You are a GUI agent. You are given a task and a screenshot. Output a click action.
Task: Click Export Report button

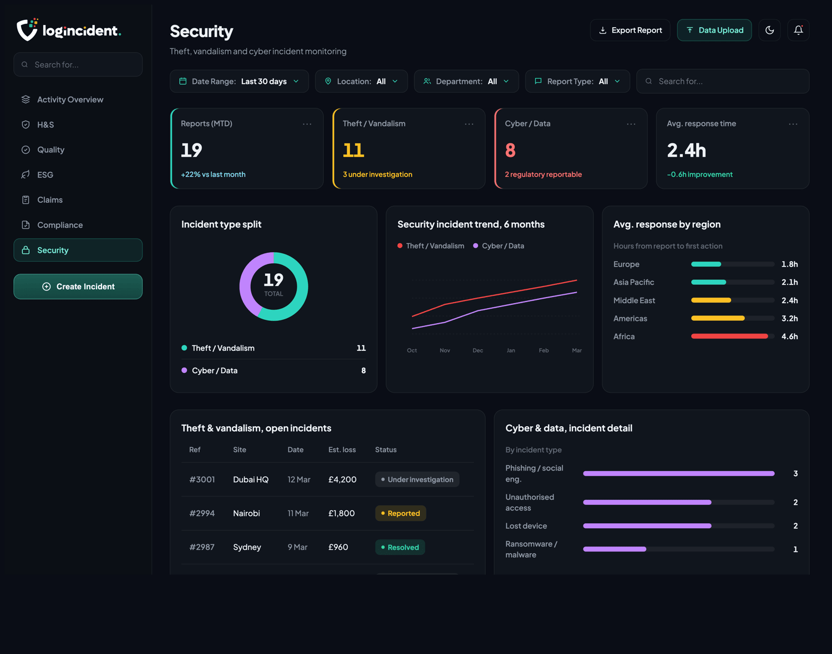click(x=630, y=30)
